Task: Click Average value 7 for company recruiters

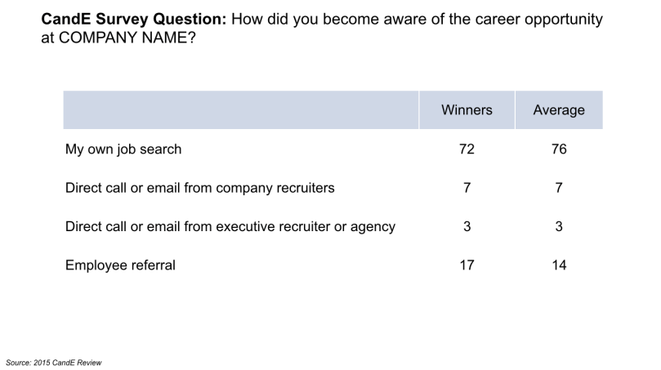Action: point(559,188)
